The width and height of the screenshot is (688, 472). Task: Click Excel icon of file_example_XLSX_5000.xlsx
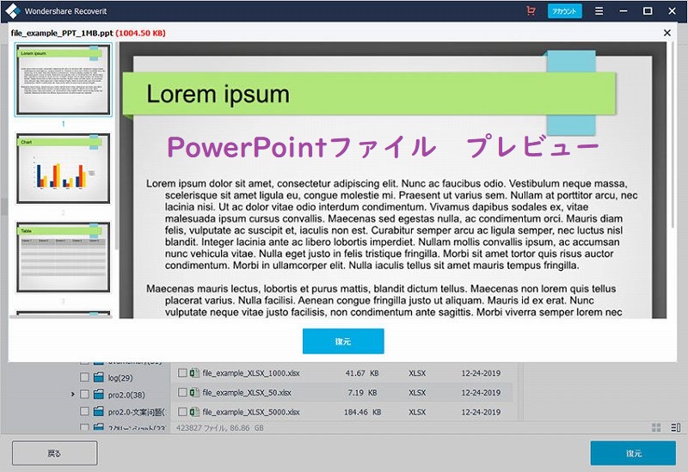tap(194, 412)
